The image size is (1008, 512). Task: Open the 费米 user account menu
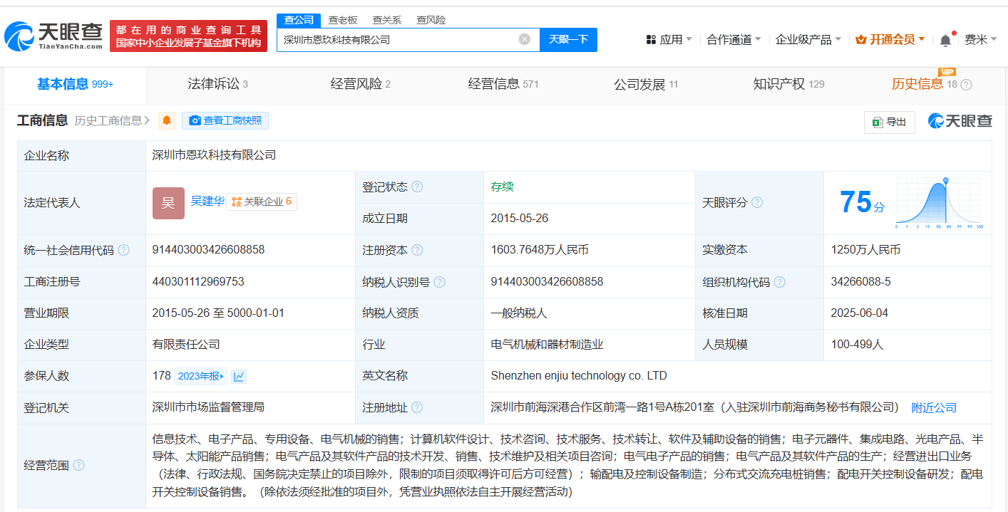(x=980, y=40)
